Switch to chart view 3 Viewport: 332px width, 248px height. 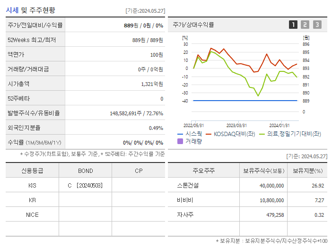[317, 25]
